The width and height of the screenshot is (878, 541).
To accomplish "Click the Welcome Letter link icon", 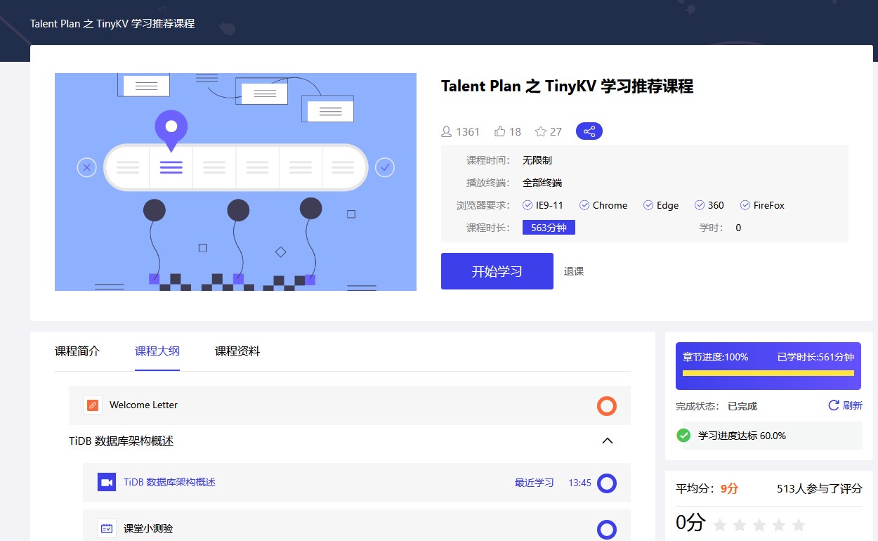I will tap(93, 405).
